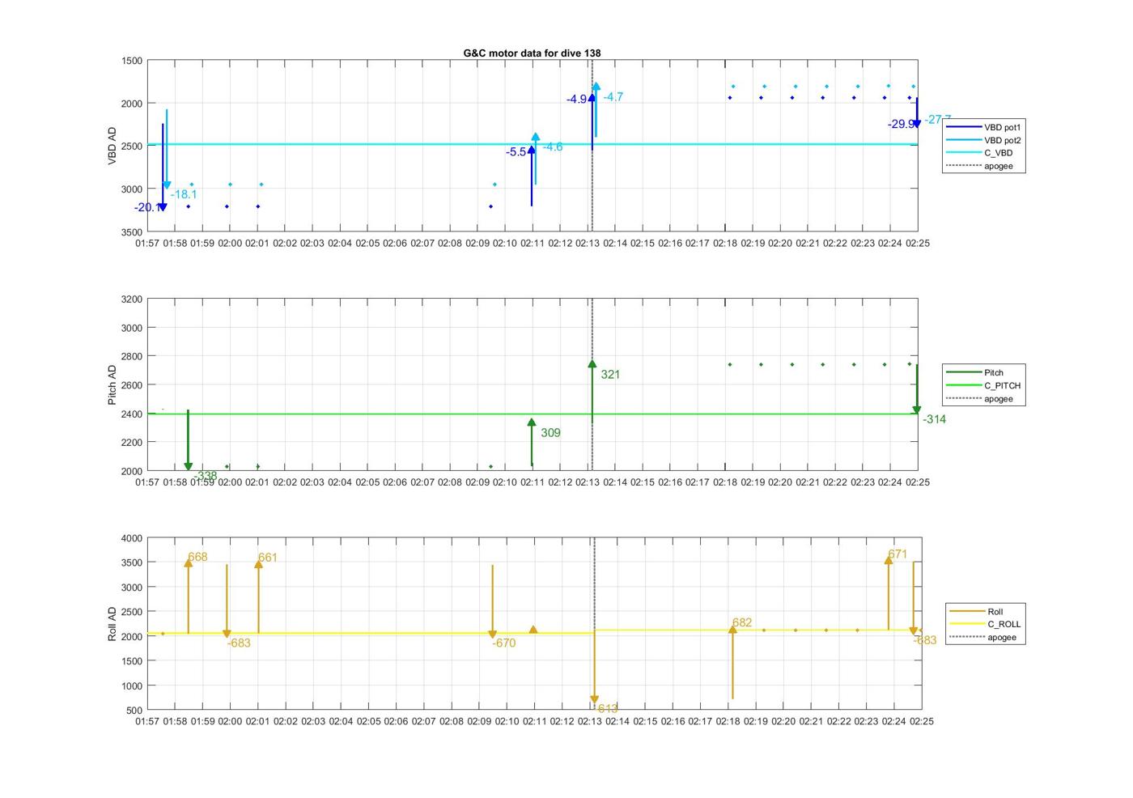Select the 'C_PITCH' legend entry
The width and height of the screenshot is (1133, 798).
pyautogui.click(x=984, y=386)
